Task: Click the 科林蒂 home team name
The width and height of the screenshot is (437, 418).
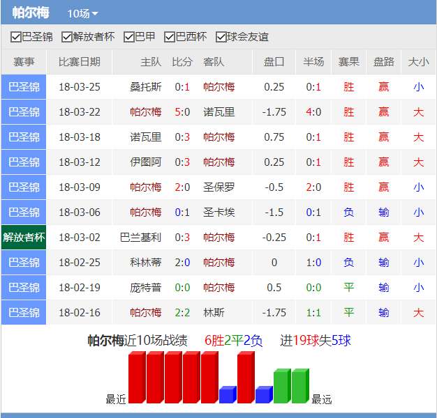Action: [x=145, y=263]
